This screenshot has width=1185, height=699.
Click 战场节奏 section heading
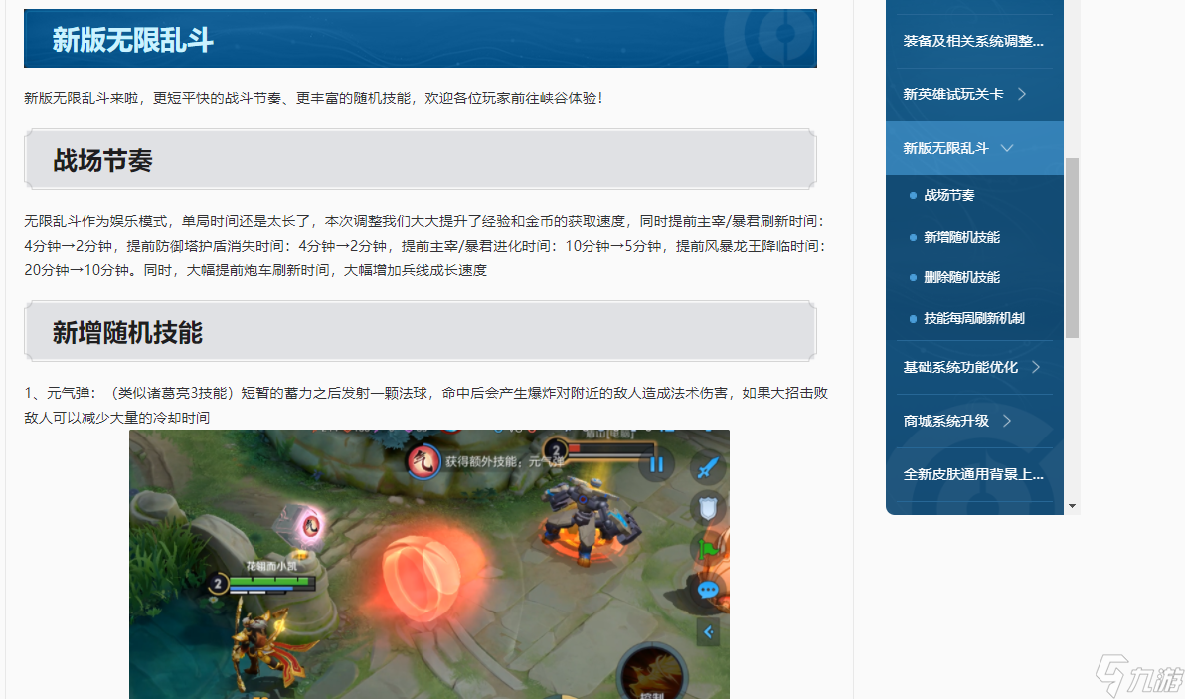(421, 159)
